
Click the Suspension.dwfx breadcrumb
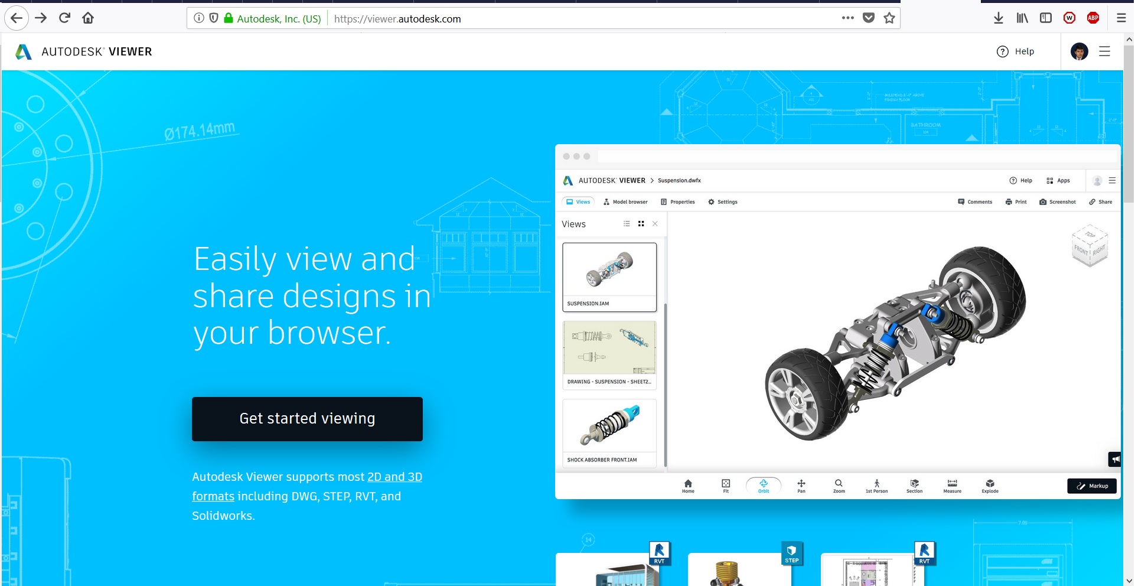pyautogui.click(x=679, y=181)
